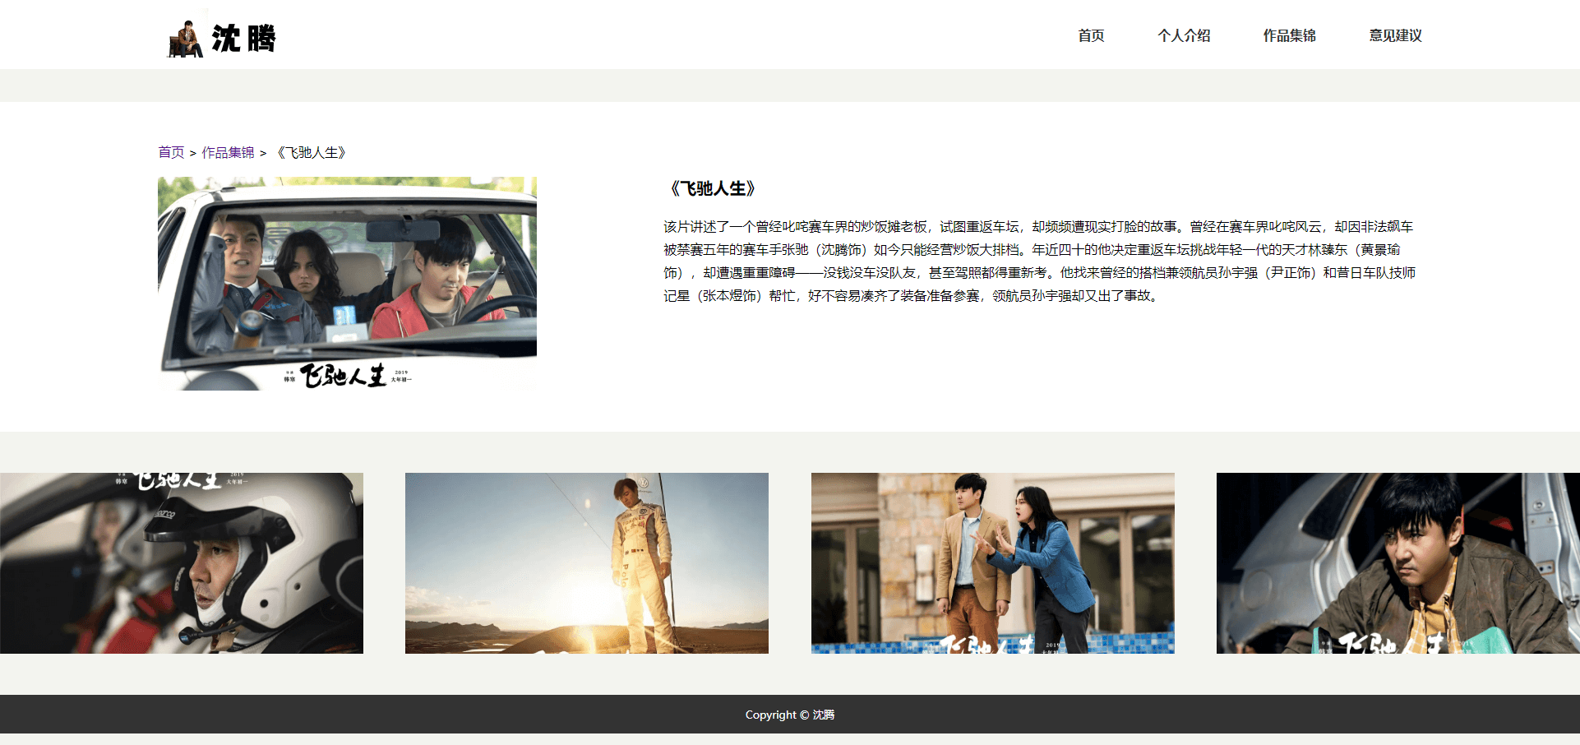The height and width of the screenshot is (745, 1580).
Task: Open the main 飞驰人生 car poster image
Action: [347, 283]
